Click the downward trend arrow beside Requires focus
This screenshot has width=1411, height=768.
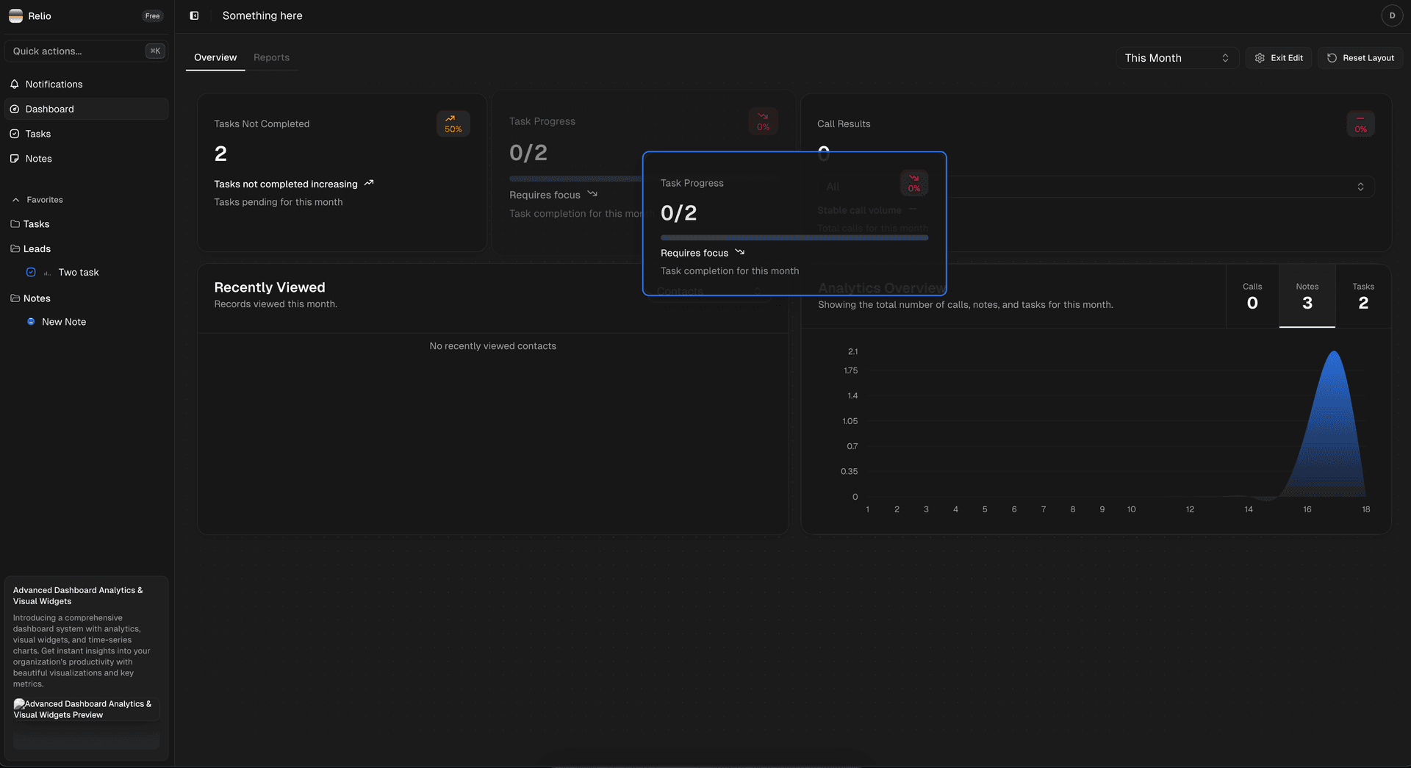click(740, 252)
